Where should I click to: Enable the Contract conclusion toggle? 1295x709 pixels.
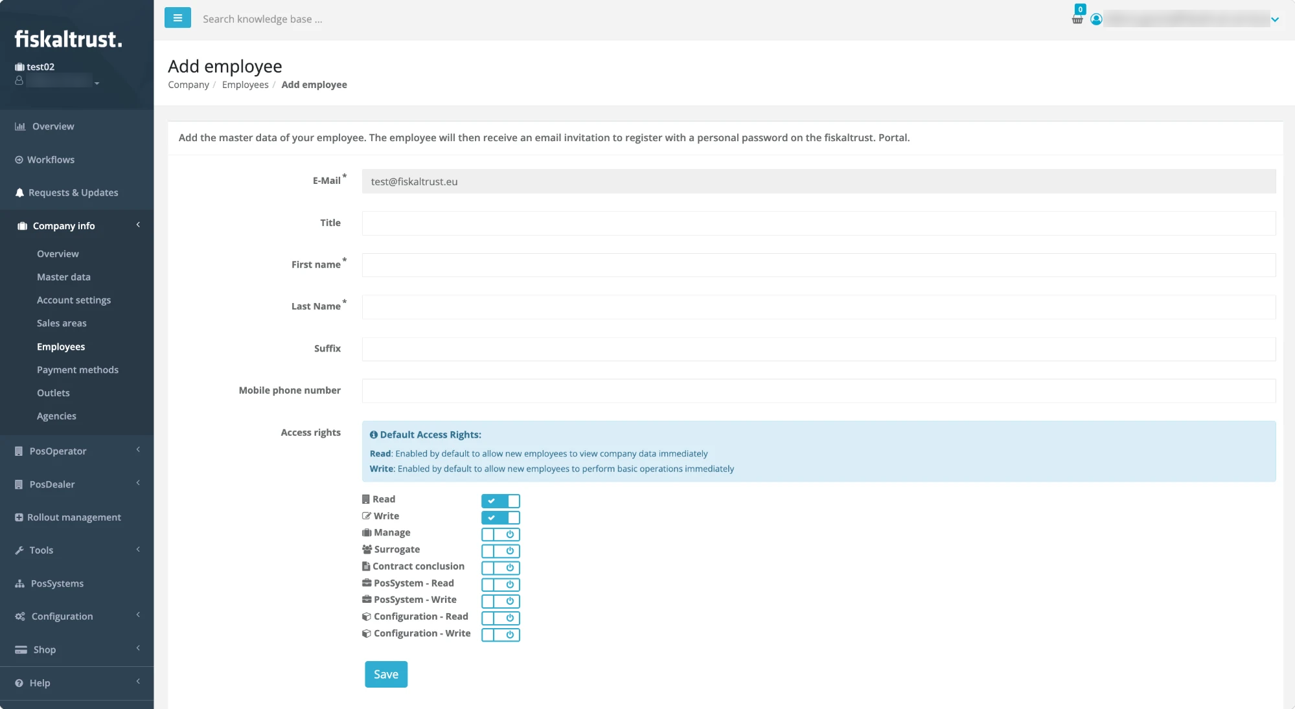[x=500, y=568]
